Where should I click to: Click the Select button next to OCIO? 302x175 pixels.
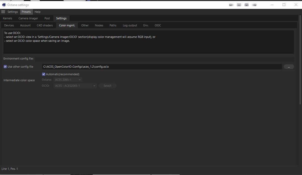point(107,86)
